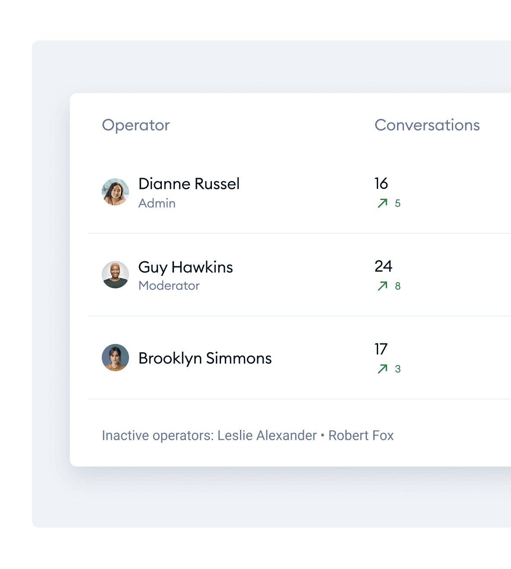
Task: Click Brooklyn Simmons' avatar photo
Action: pyautogui.click(x=115, y=357)
